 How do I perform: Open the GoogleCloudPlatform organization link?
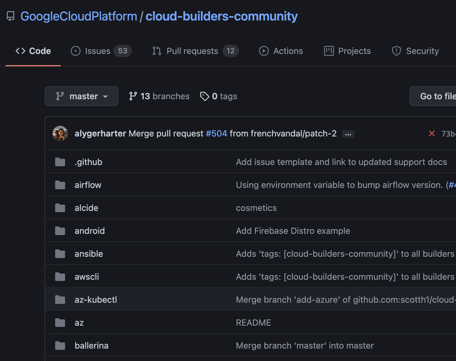tap(79, 16)
